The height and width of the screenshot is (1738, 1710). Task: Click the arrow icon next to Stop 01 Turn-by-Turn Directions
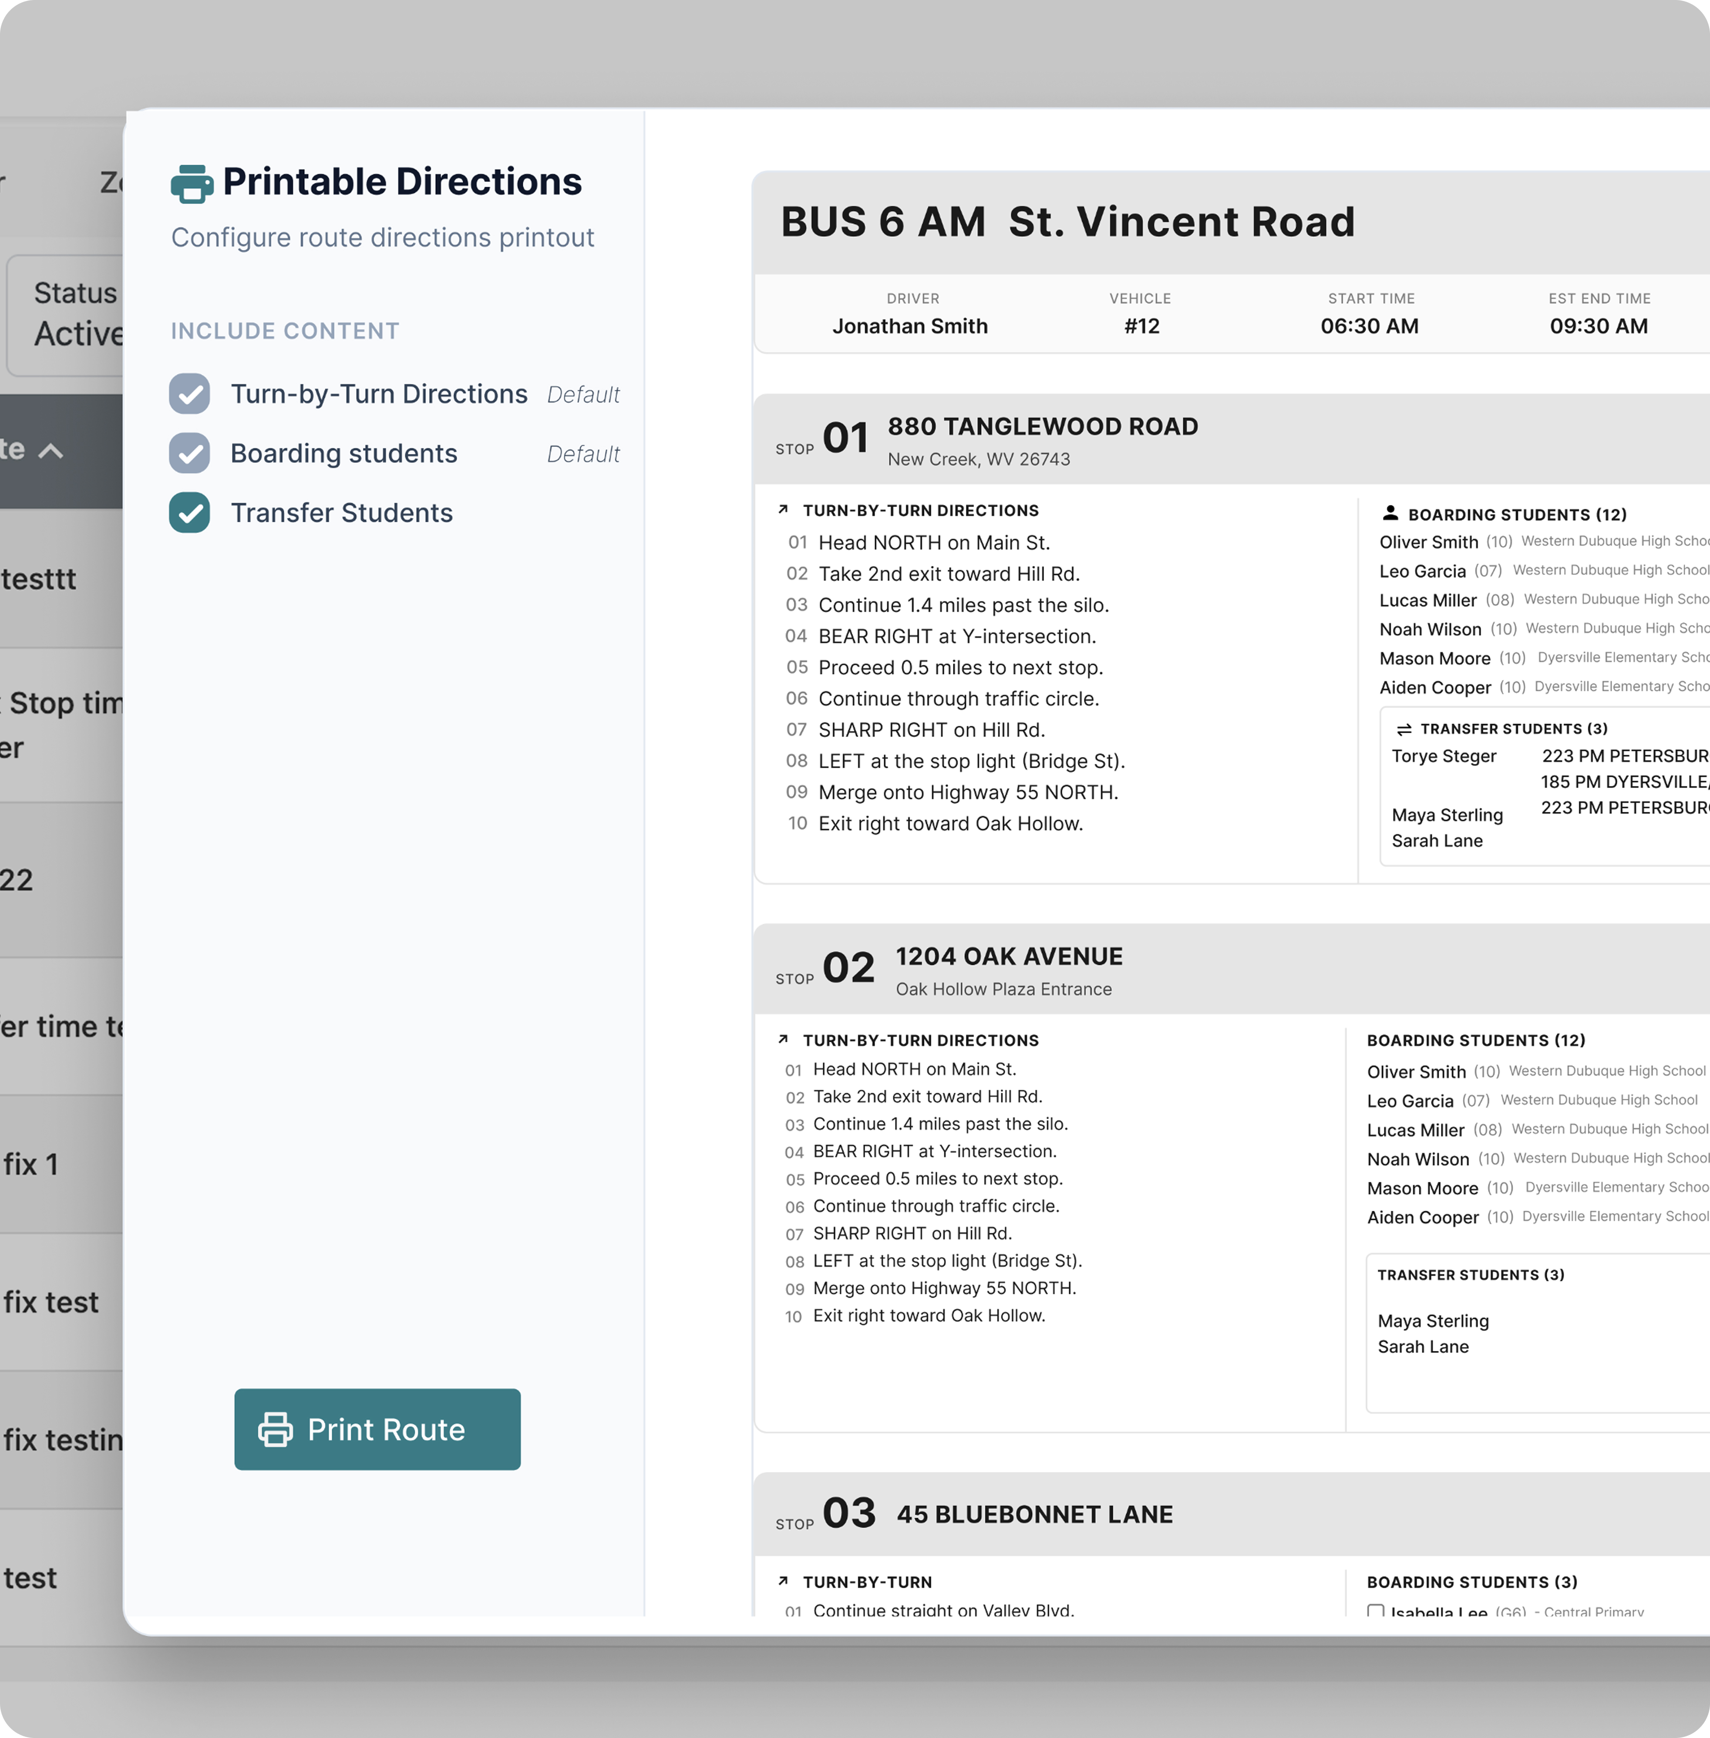[783, 509]
